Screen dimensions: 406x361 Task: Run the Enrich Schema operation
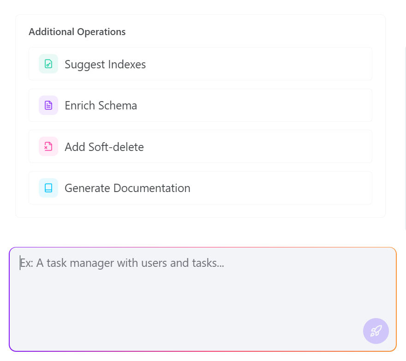200,105
